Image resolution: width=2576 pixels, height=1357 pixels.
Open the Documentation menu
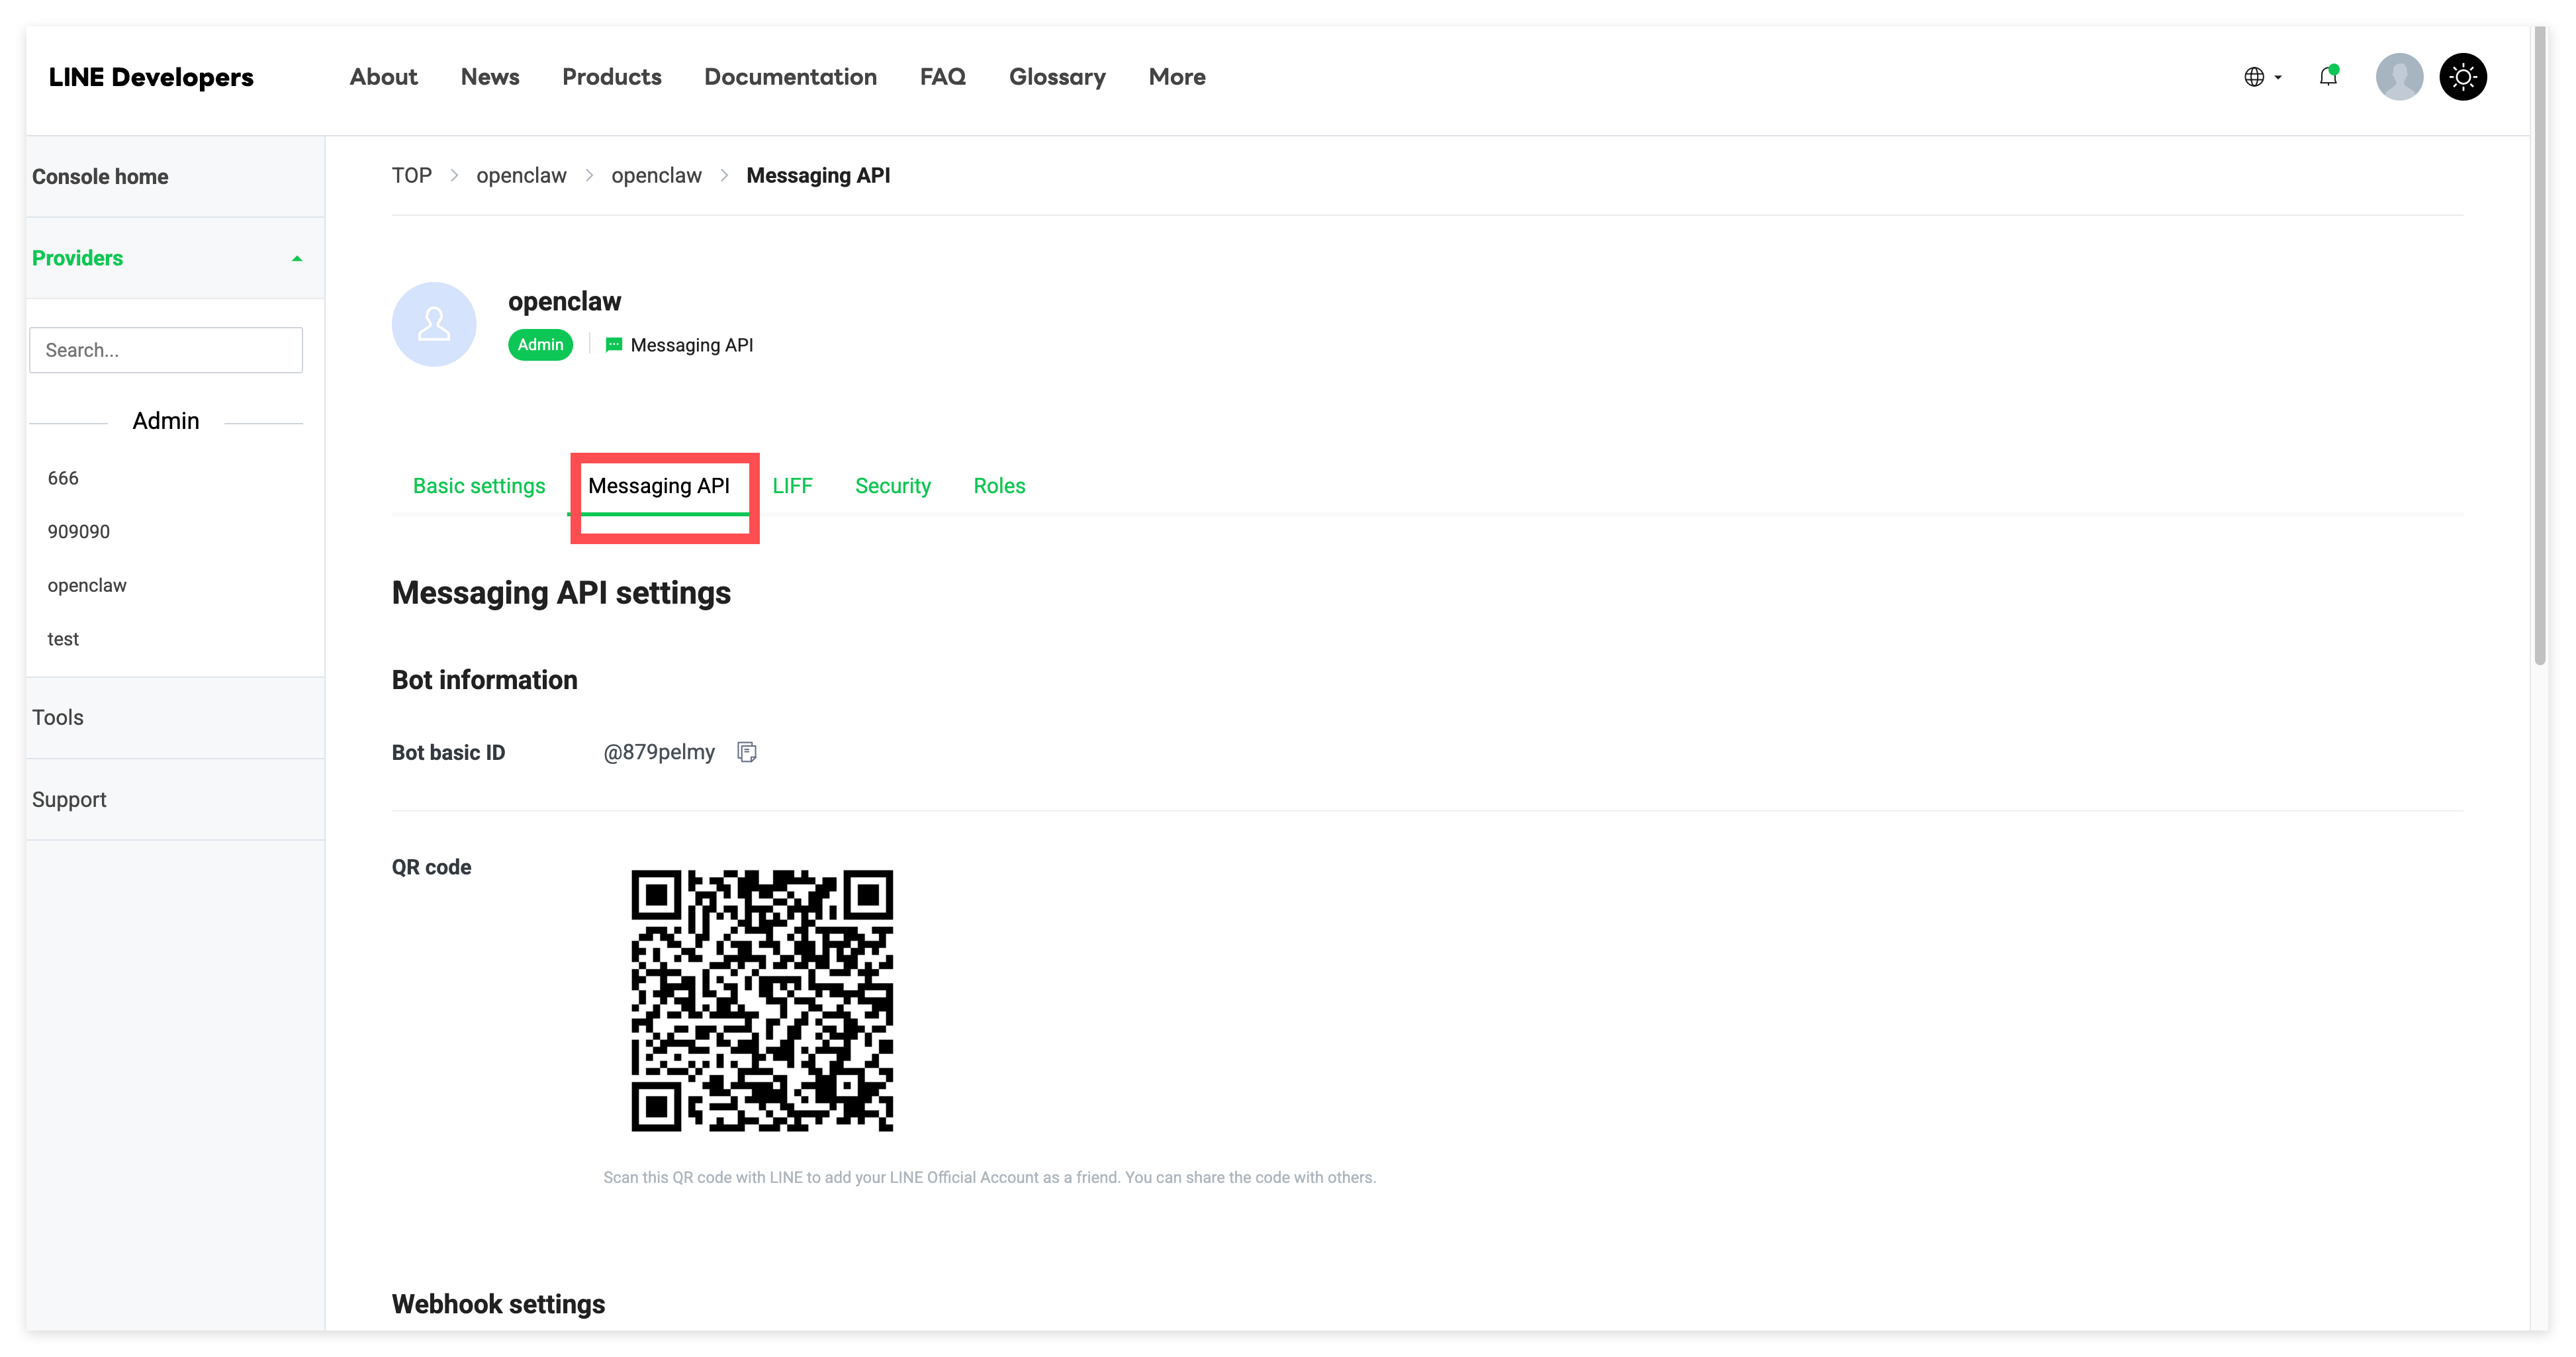click(x=790, y=77)
